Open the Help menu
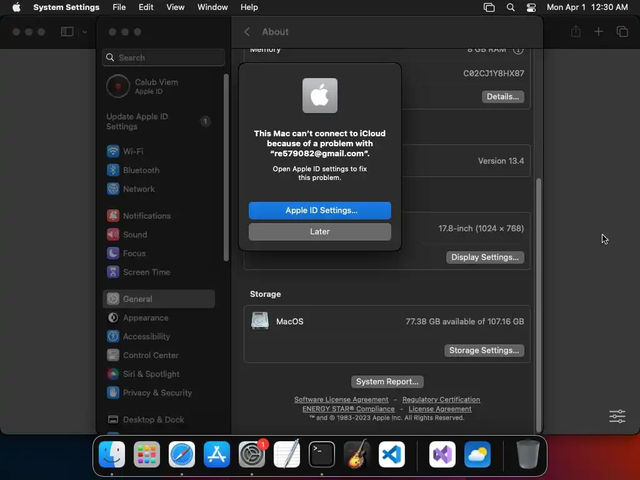 [x=249, y=7]
